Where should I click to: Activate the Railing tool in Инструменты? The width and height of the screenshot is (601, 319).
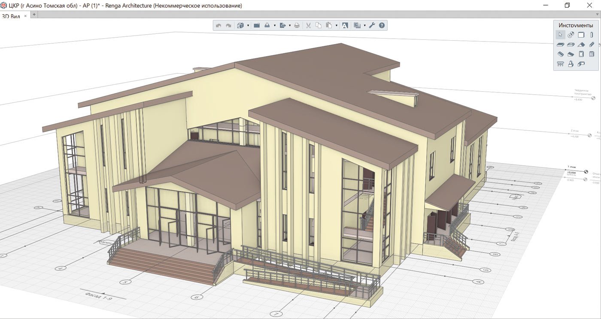(x=560, y=64)
